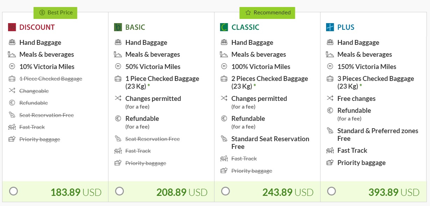430x206 pixels.
Task: Click the Recommended badge
Action: tap(267, 13)
